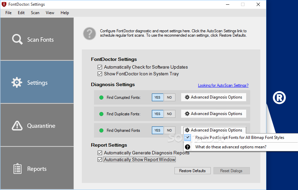Click the green status dot for Orphaned Fonts

pos(101,130)
